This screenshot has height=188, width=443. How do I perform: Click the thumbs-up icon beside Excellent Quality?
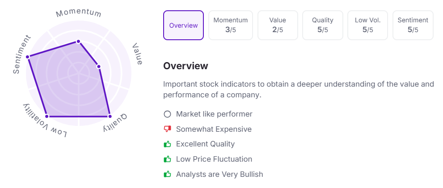[x=168, y=144]
